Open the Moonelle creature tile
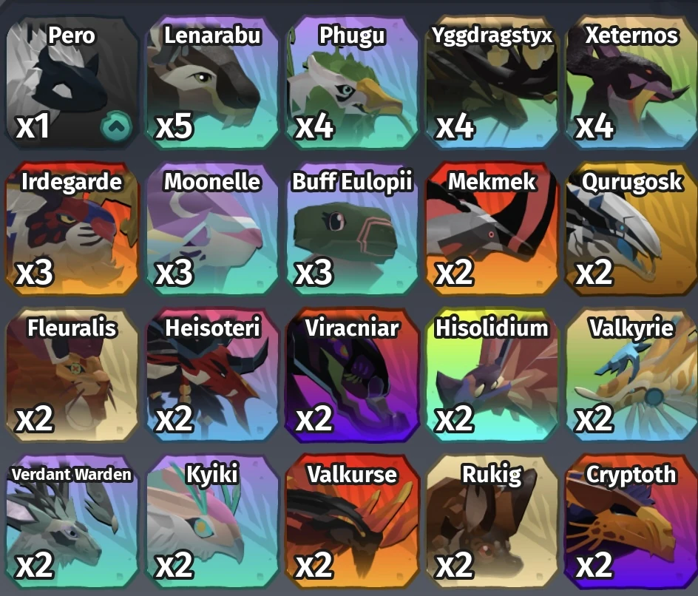698x596 pixels. (212, 228)
